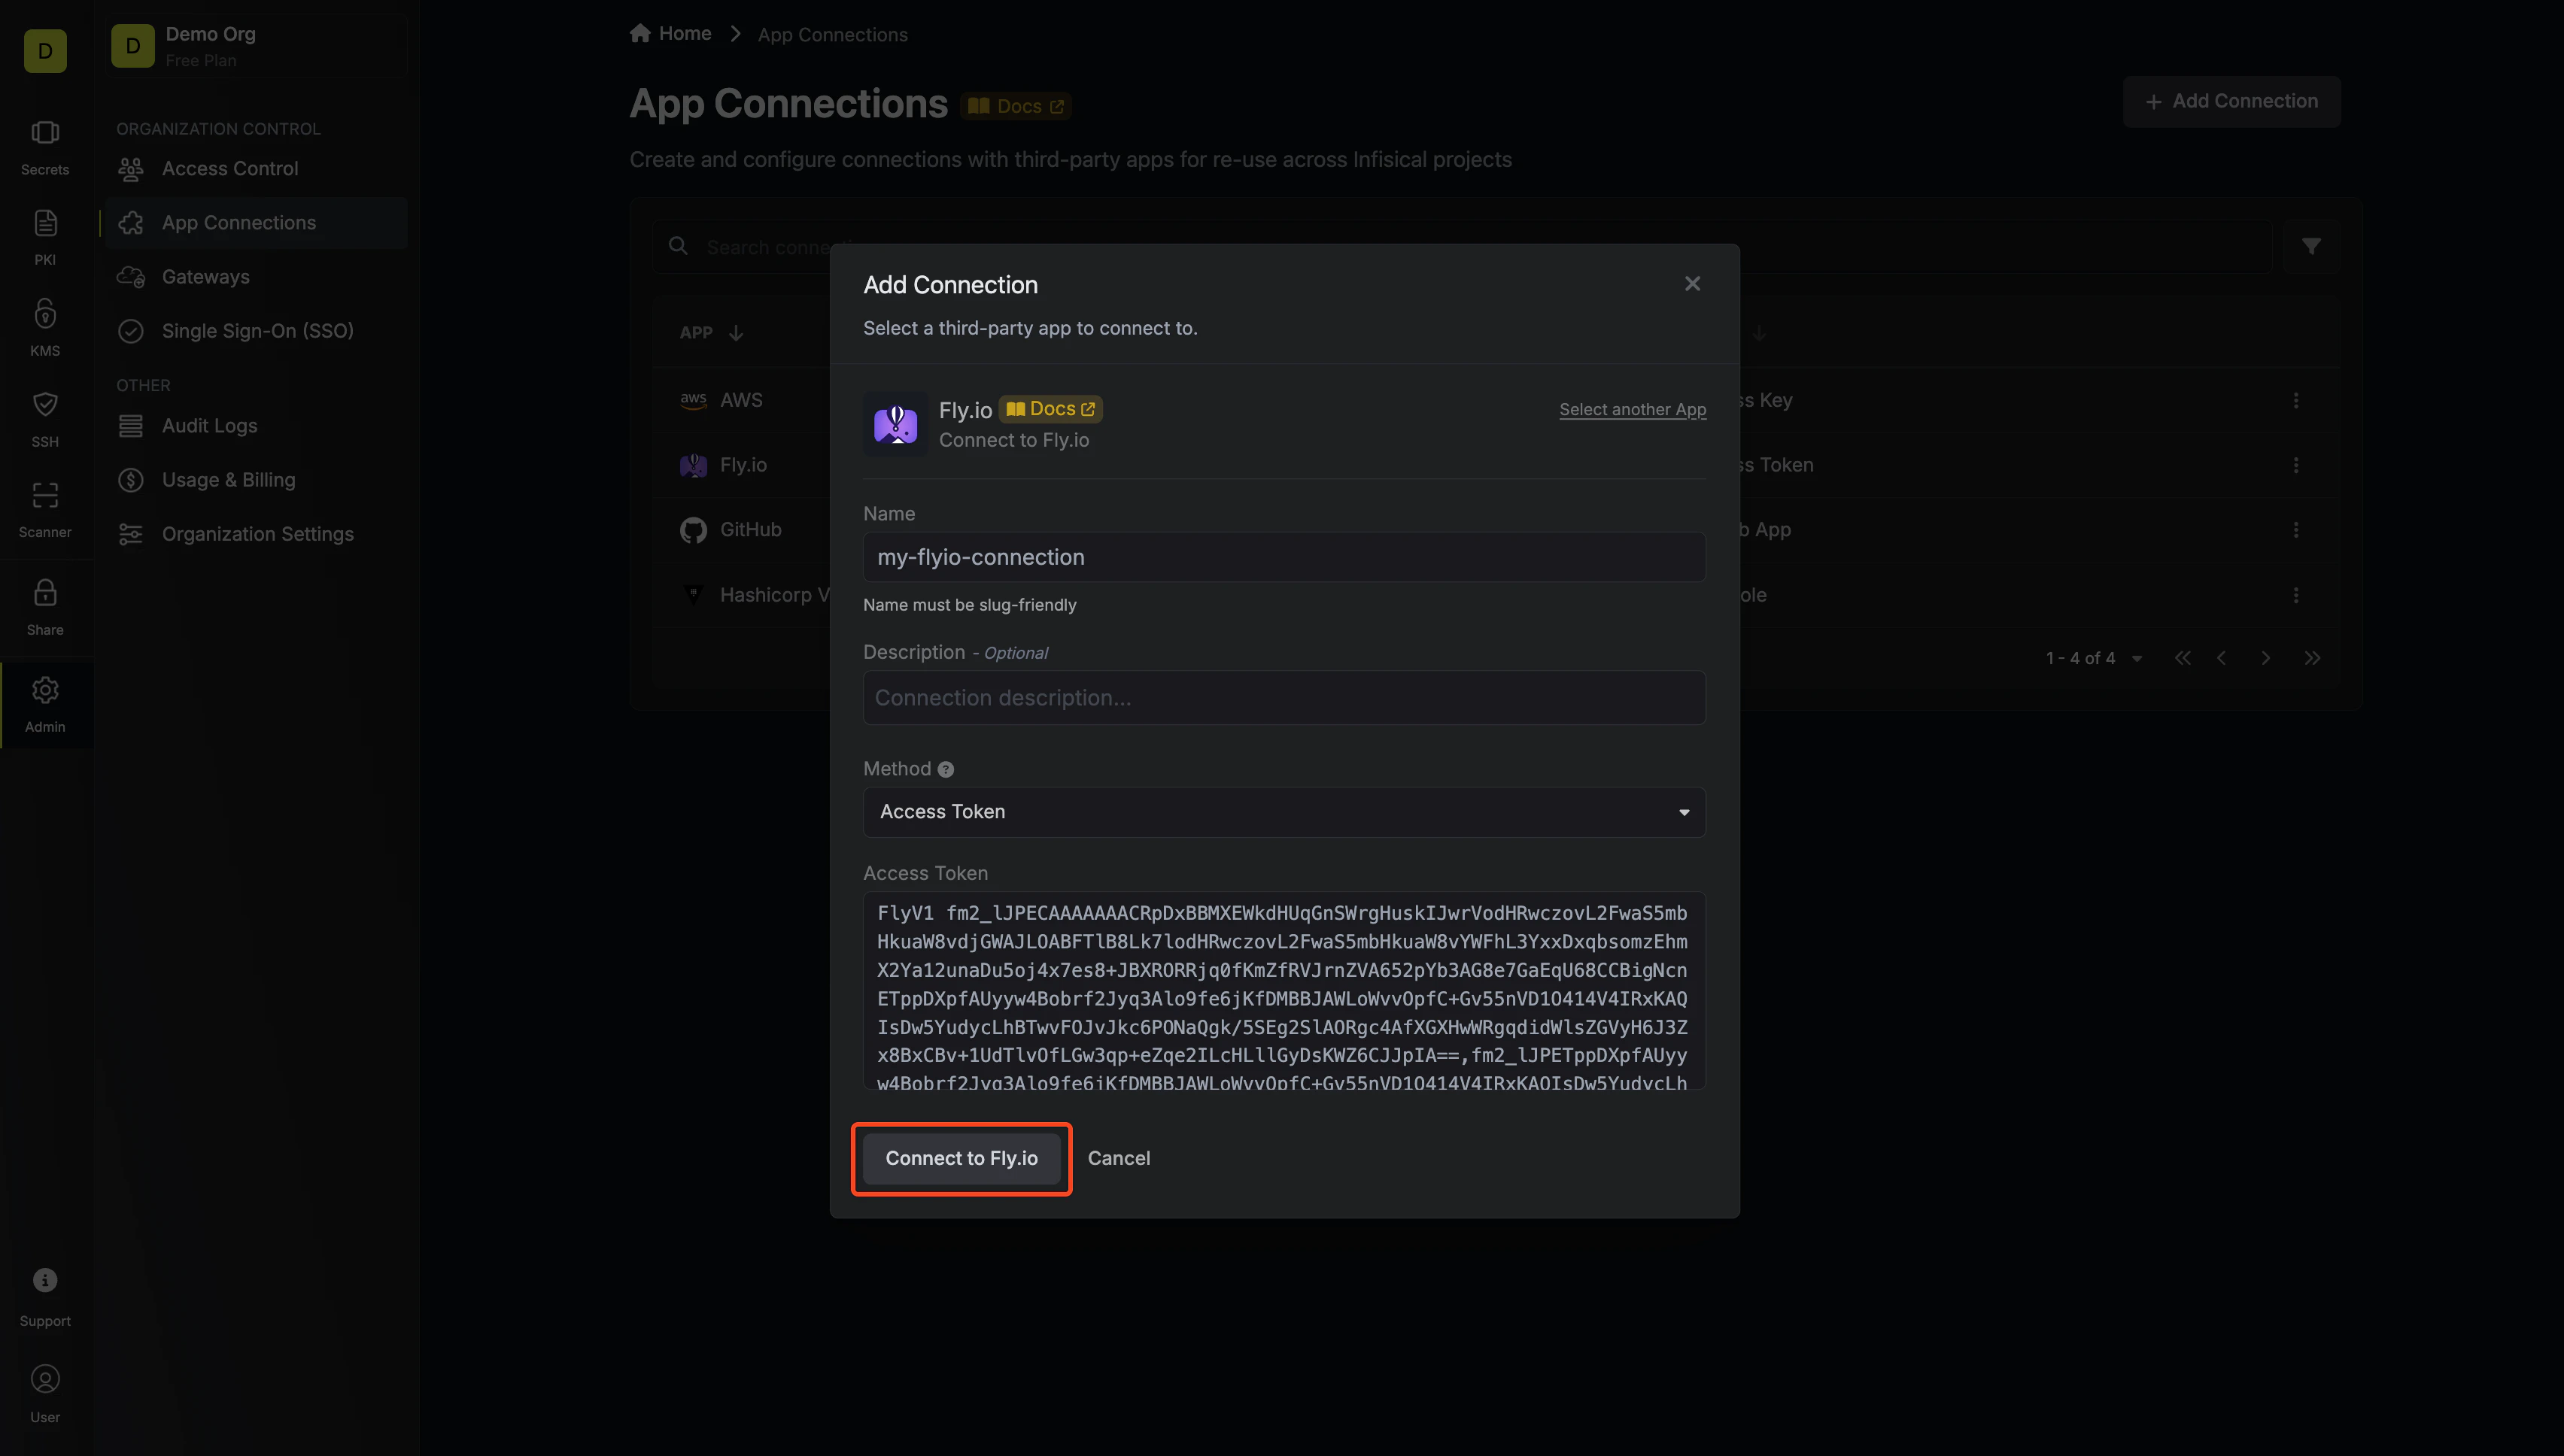This screenshot has width=2564, height=1456.
Task: Cancel the Add Connection dialog
Action: pos(1119,1158)
